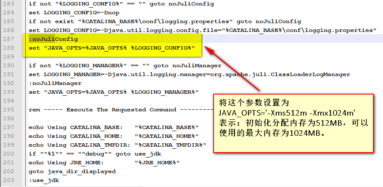Click the line 'if ""%1"" == ""debug"" goto use_jdk'

[95, 154]
